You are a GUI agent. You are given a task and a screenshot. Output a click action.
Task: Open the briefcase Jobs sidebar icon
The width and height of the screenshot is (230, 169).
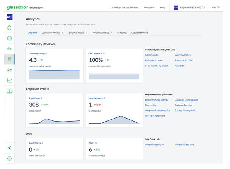9,38
